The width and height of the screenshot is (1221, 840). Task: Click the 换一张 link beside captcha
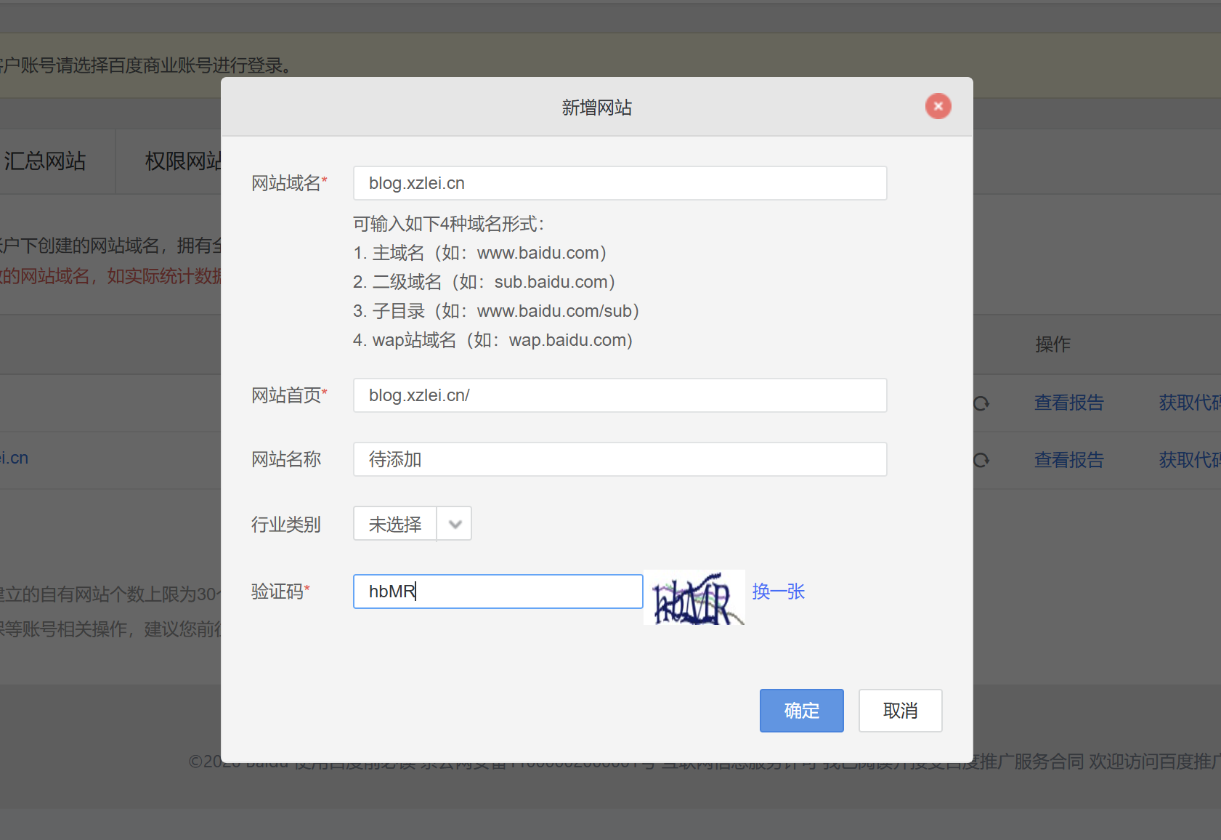[x=778, y=591]
